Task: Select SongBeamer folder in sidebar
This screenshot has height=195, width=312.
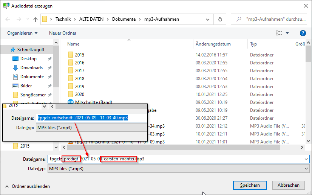Action: (x=33, y=95)
